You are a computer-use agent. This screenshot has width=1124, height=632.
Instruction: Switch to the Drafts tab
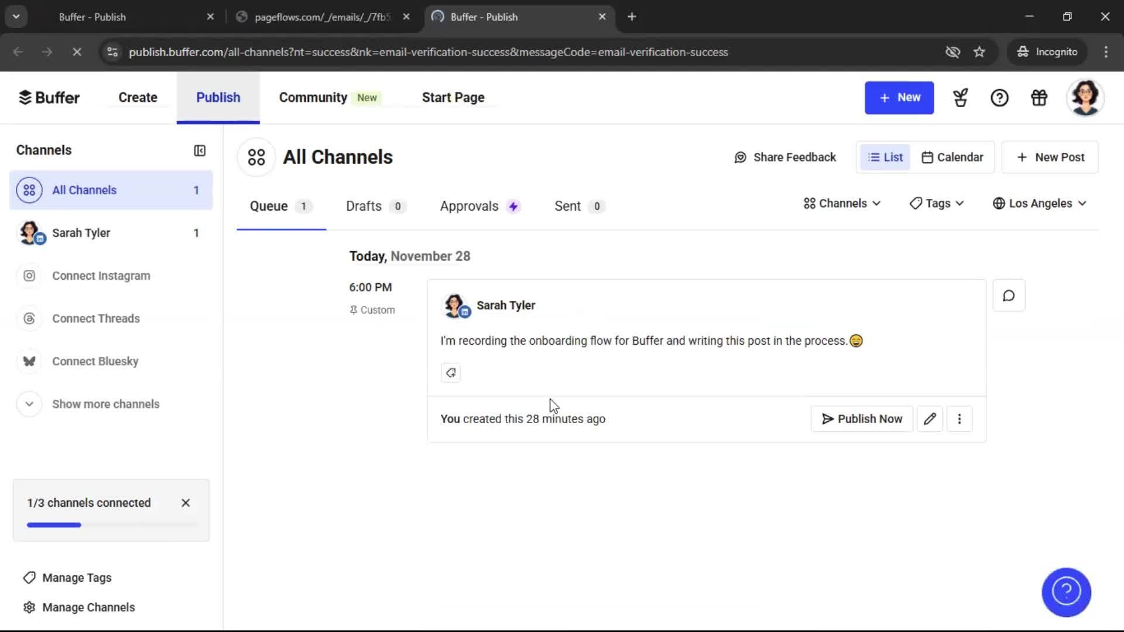pyautogui.click(x=363, y=206)
